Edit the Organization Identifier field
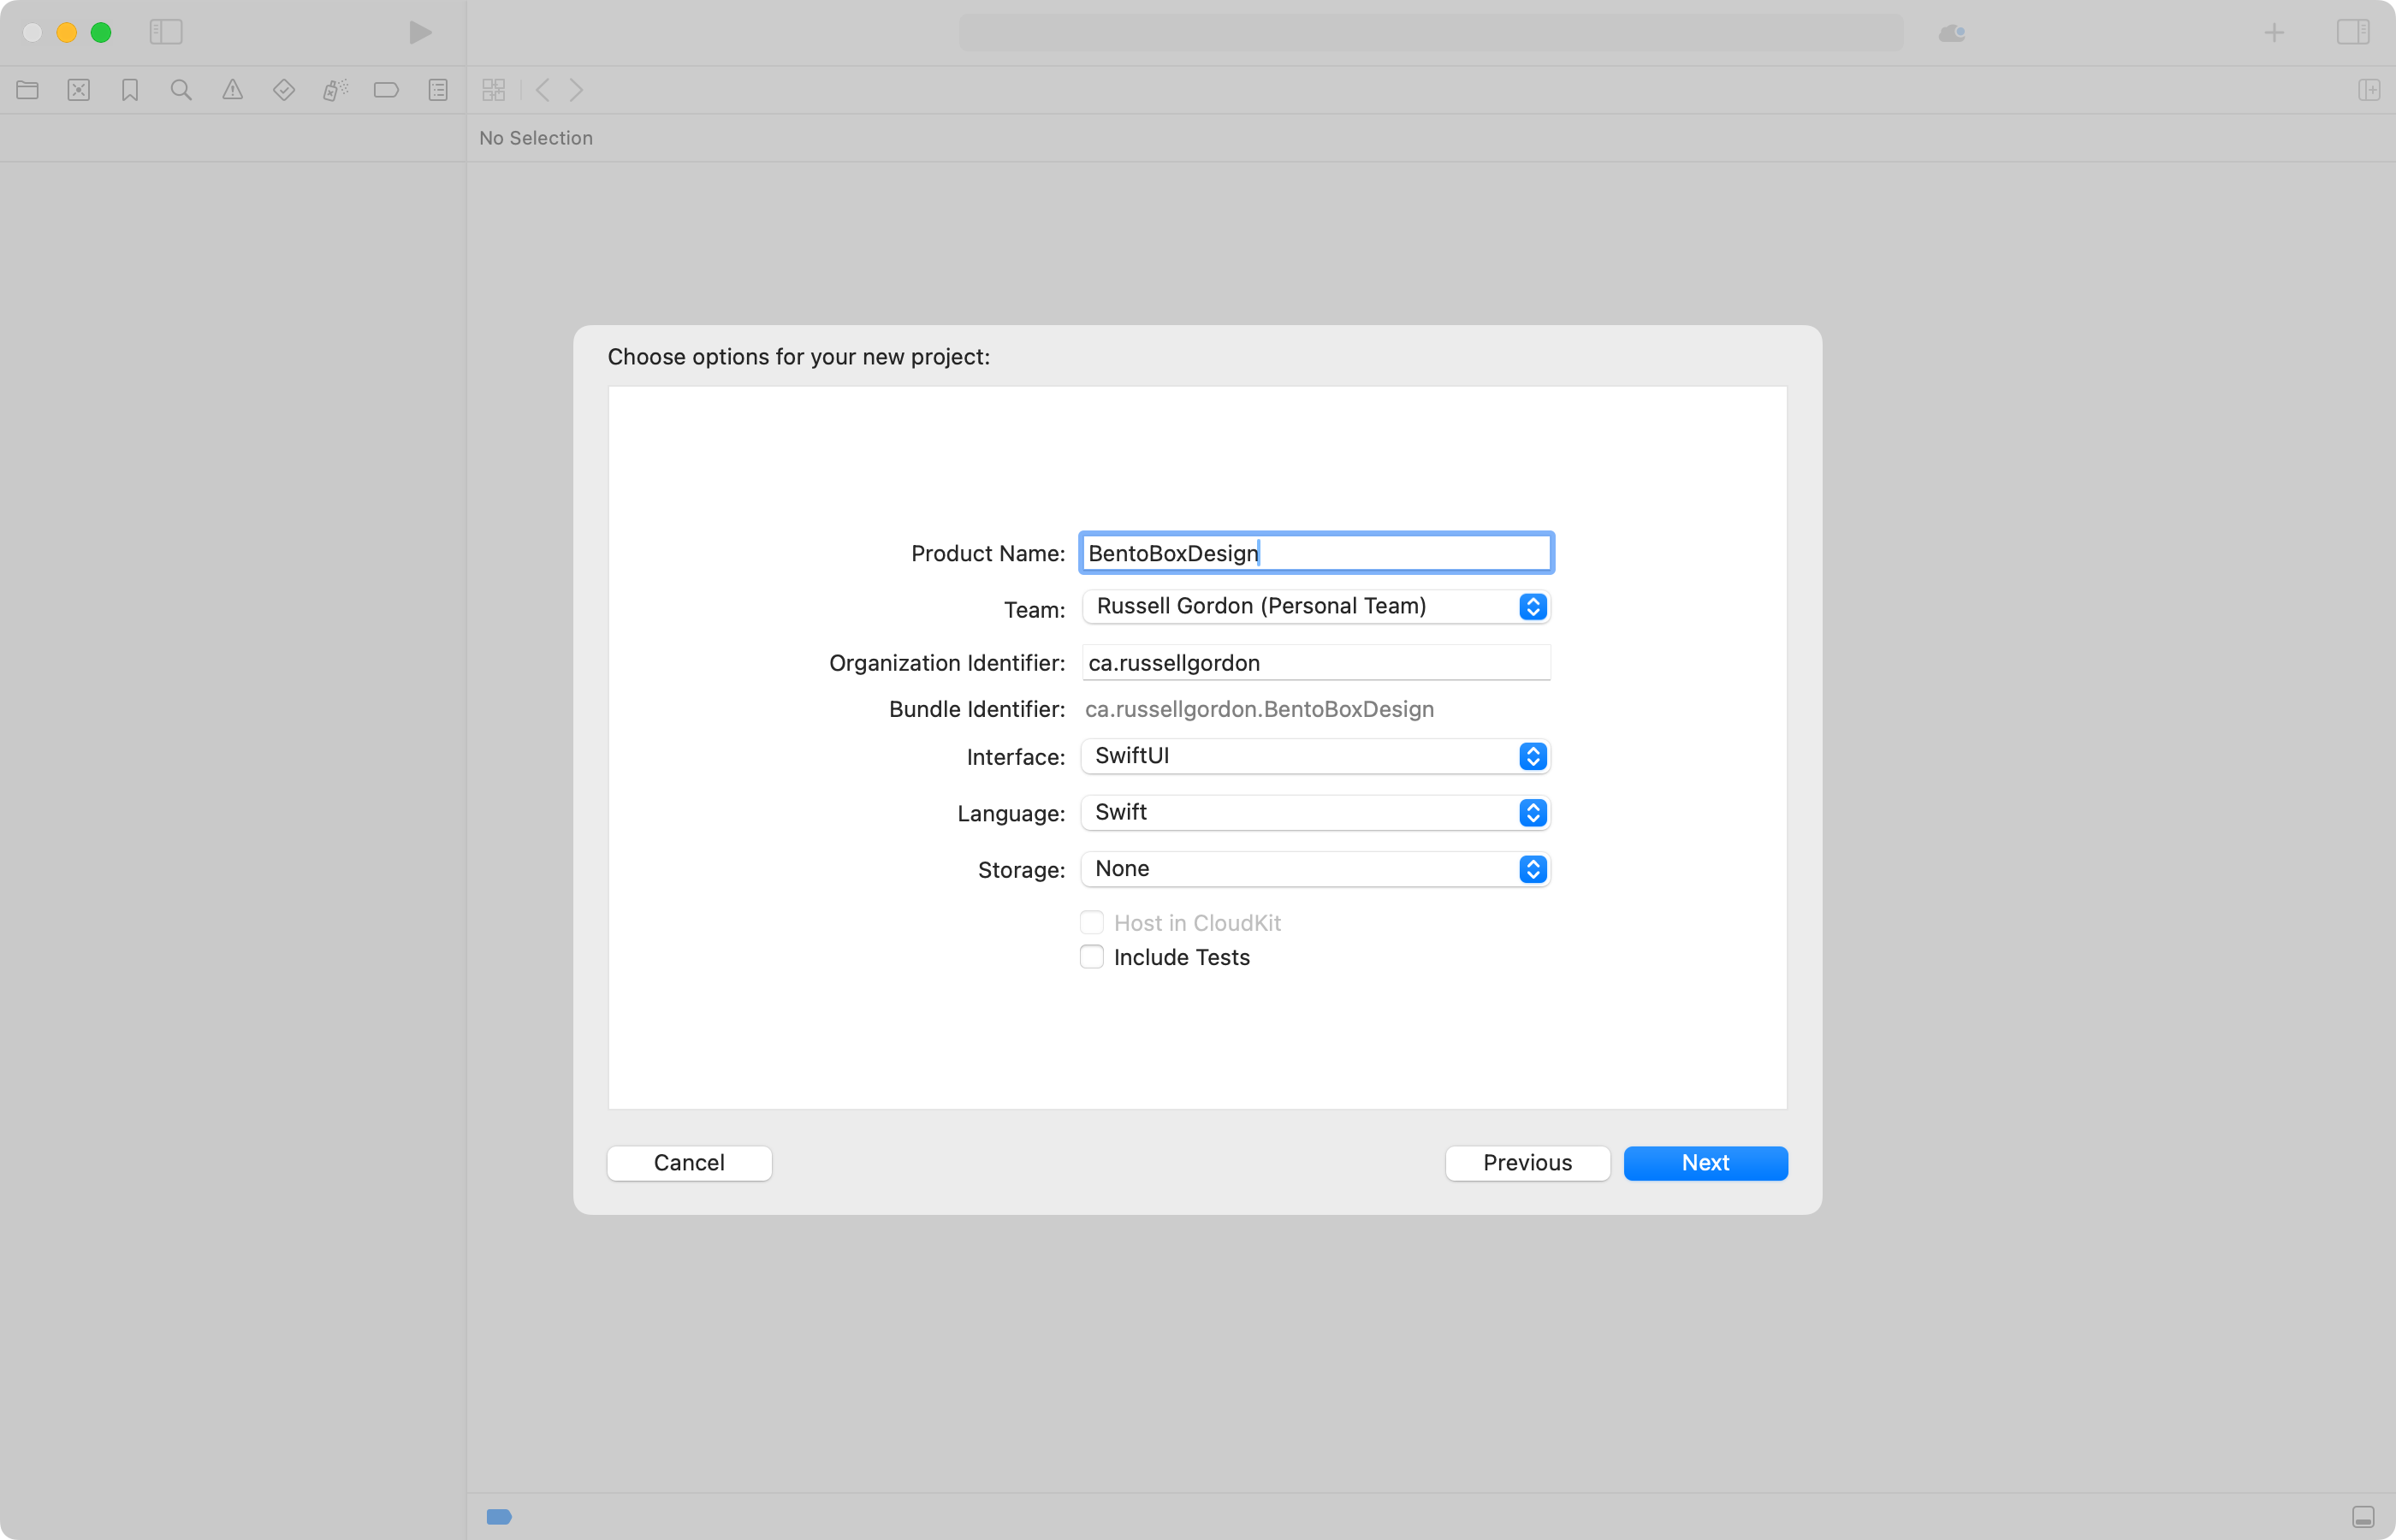Viewport: 2396px width, 1540px height. pyautogui.click(x=1315, y=662)
